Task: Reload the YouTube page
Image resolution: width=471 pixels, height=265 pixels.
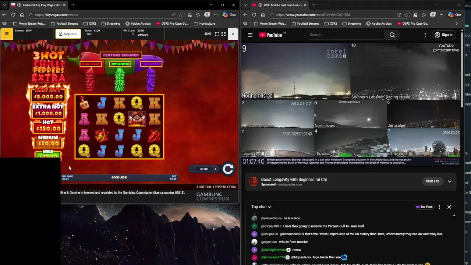Action: click(x=254, y=15)
